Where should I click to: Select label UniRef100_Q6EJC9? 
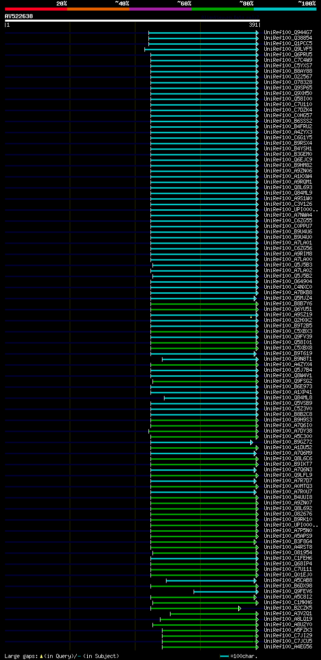click(288, 159)
